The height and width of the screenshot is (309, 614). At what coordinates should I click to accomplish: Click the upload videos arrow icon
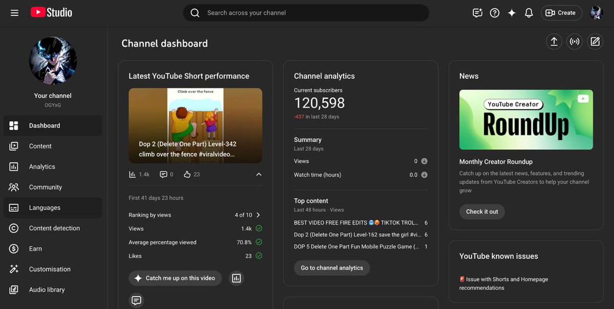point(554,42)
